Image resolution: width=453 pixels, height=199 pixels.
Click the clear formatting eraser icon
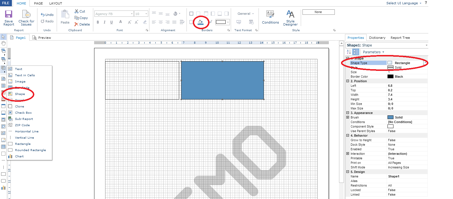pyautogui.click(x=145, y=22)
